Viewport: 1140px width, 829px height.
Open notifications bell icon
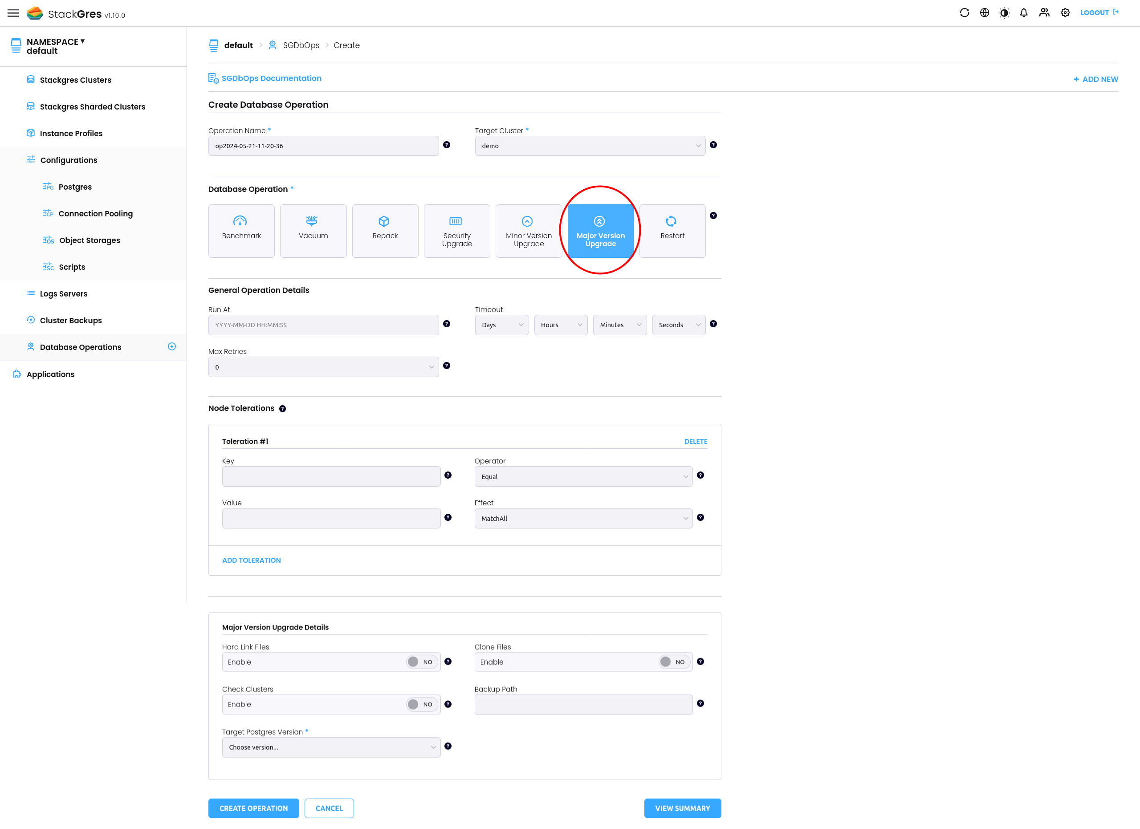click(x=1023, y=12)
